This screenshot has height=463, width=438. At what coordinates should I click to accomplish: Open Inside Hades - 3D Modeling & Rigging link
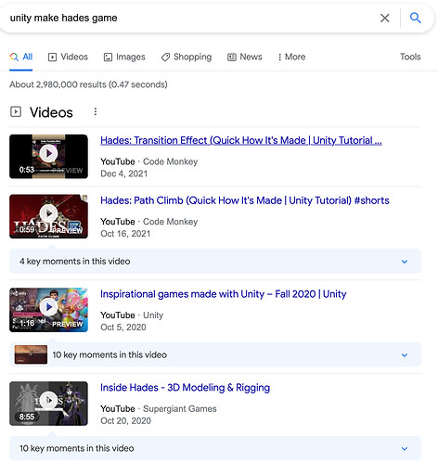(185, 388)
